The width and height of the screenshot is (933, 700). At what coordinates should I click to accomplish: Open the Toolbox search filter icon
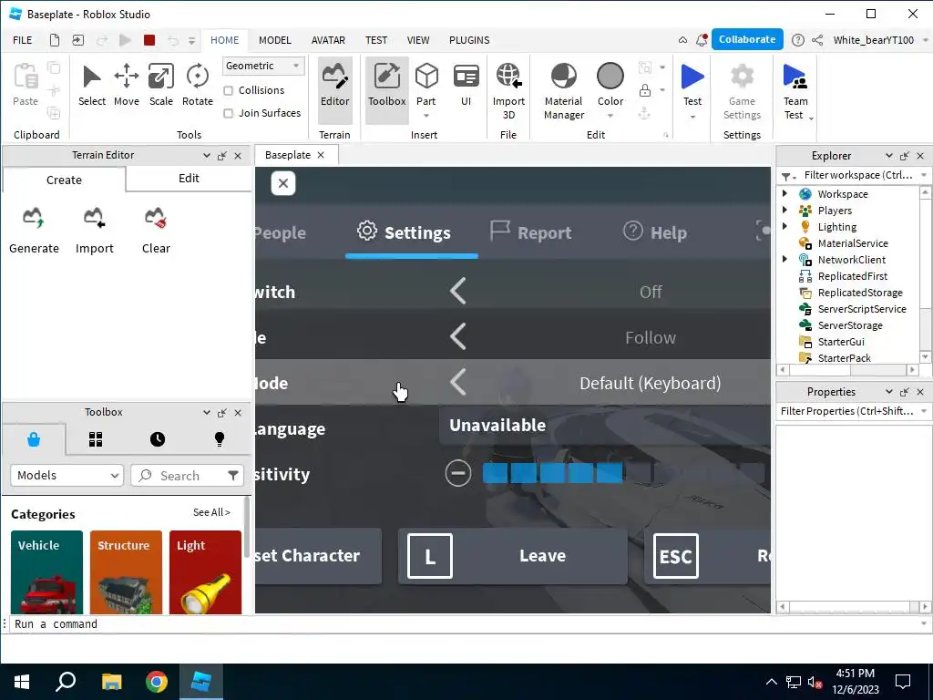[x=233, y=475]
